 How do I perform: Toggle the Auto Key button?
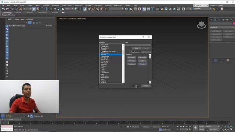click(x=202, y=127)
